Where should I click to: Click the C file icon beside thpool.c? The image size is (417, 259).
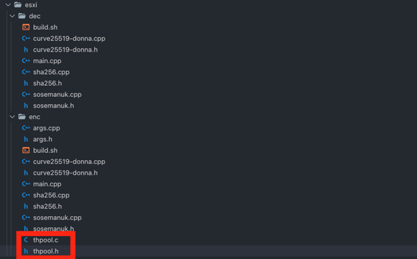point(26,240)
